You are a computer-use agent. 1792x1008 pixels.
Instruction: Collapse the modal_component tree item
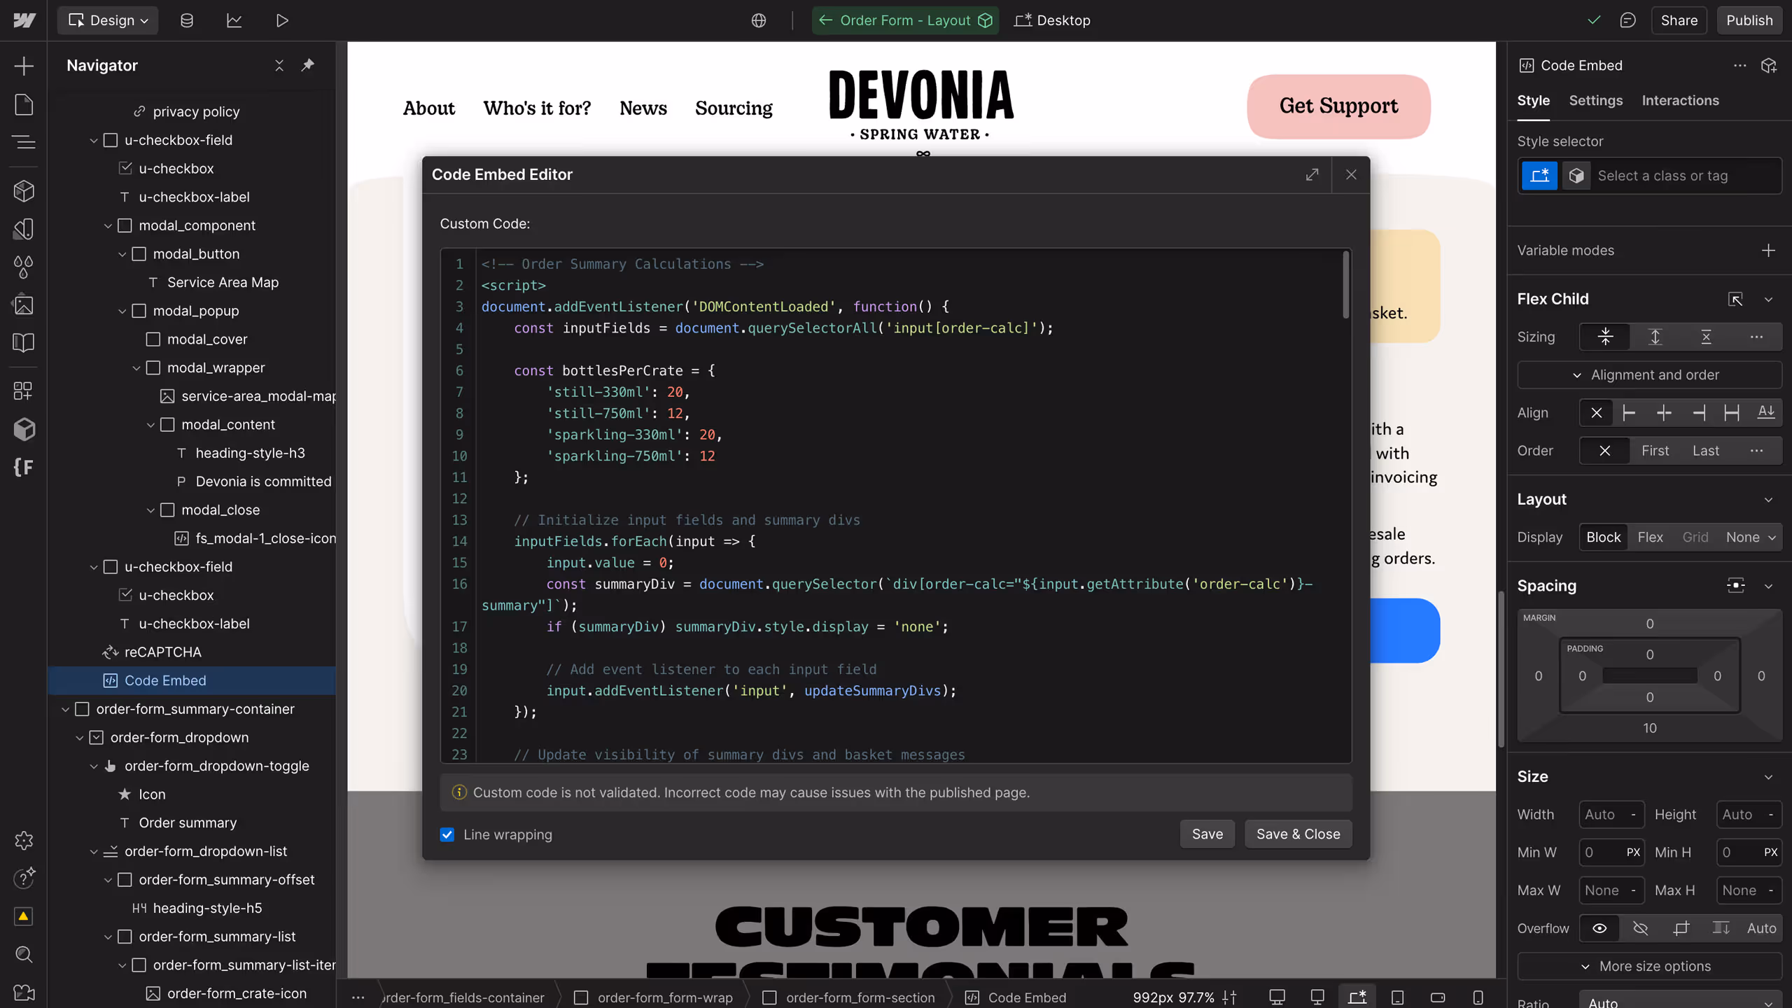(108, 225)
